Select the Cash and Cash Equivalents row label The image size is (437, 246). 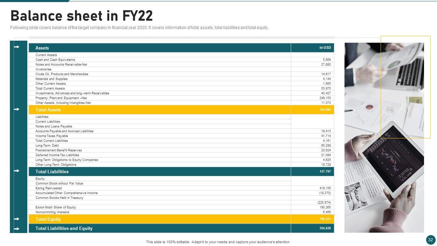55,60
